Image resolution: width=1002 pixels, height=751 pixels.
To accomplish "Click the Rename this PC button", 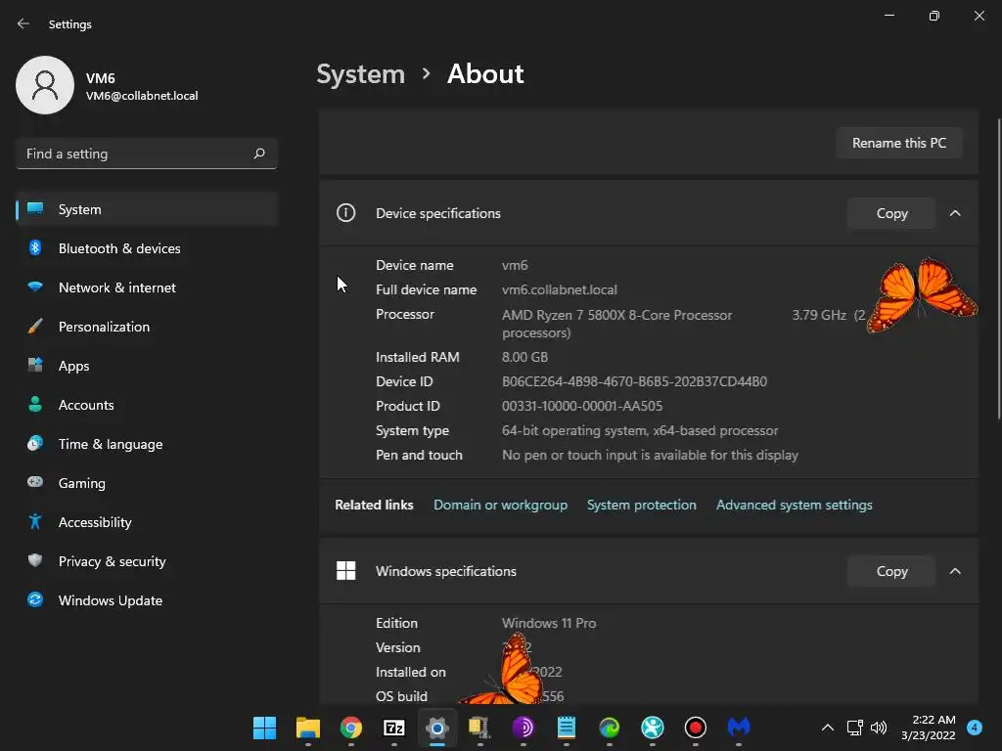I will (x=899, y=143).
